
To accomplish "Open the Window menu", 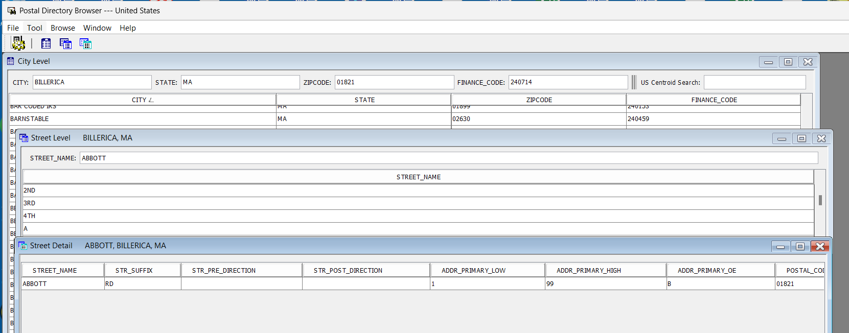I will click(x=97, y=28).
